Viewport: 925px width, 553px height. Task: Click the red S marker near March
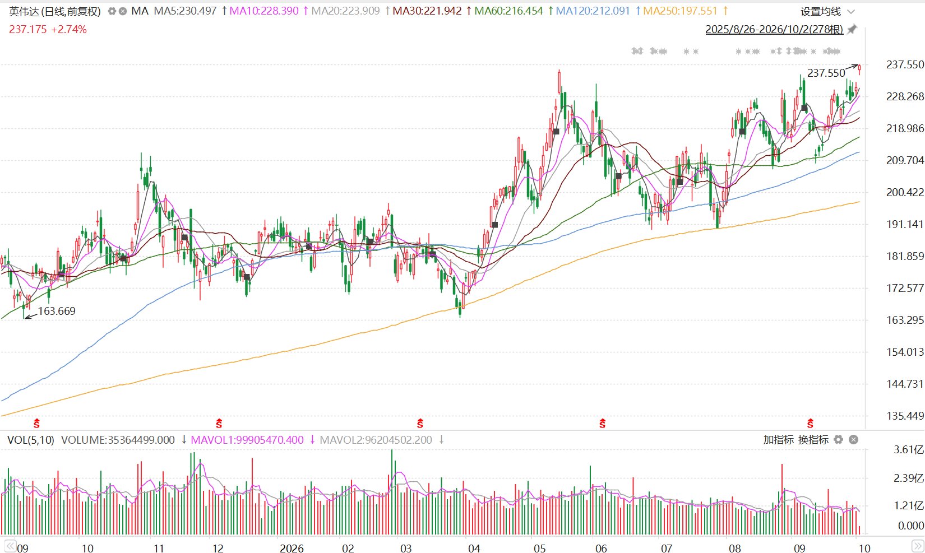point(420,424)
